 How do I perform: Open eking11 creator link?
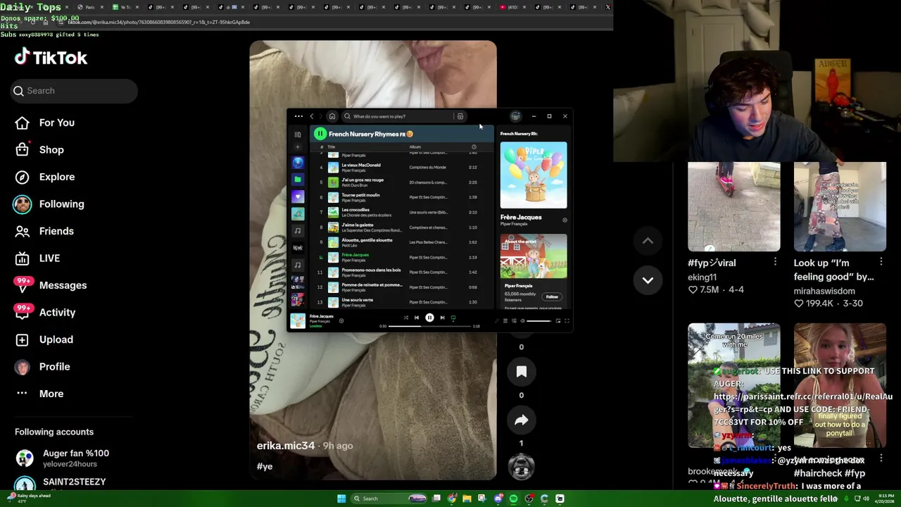point(702,277)
